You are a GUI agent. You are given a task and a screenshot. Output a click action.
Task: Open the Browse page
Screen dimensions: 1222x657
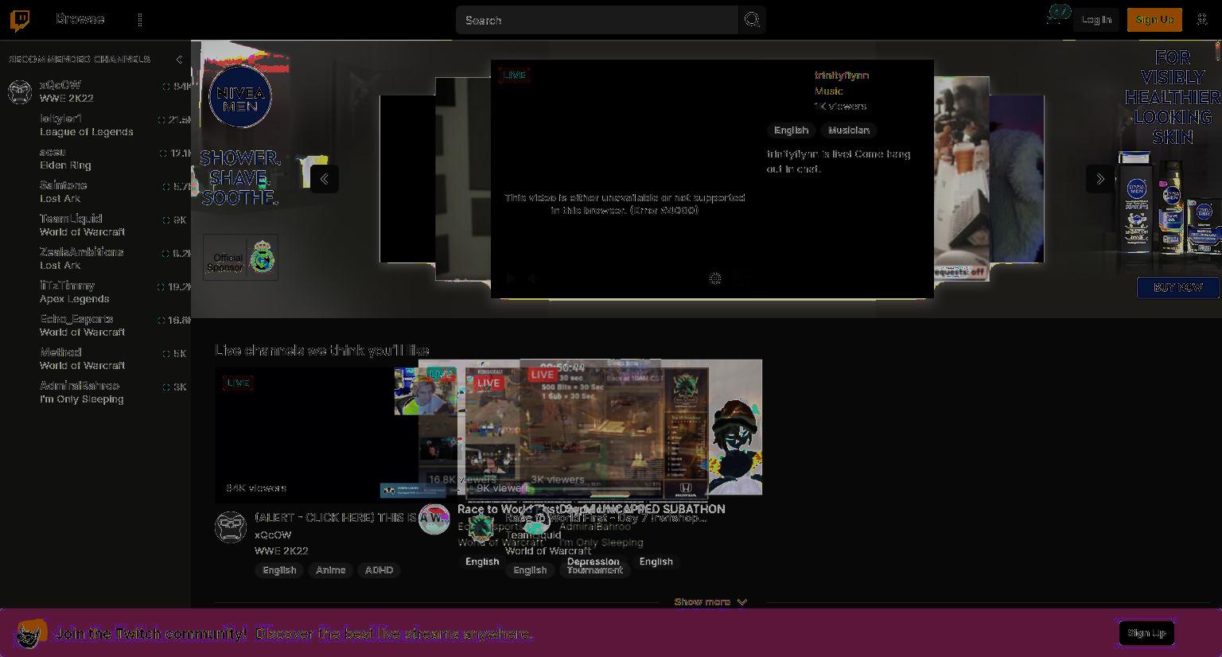80,19
